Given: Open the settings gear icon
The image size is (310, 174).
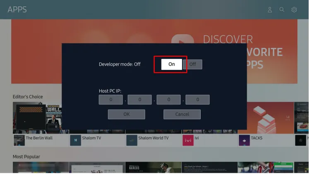Looking at the screenshot, I should coord(294,9).
